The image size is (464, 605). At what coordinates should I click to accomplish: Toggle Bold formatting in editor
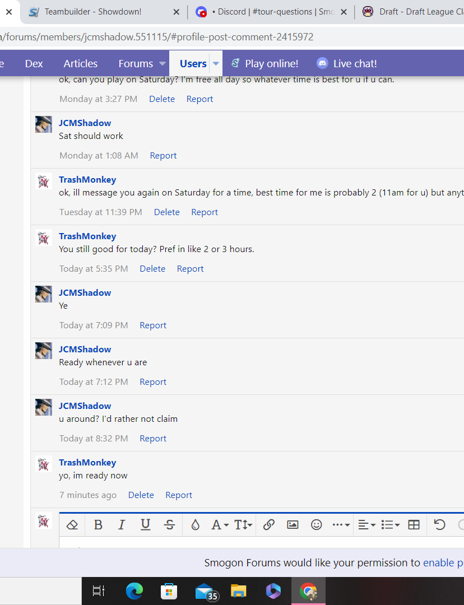click(98, 525)
